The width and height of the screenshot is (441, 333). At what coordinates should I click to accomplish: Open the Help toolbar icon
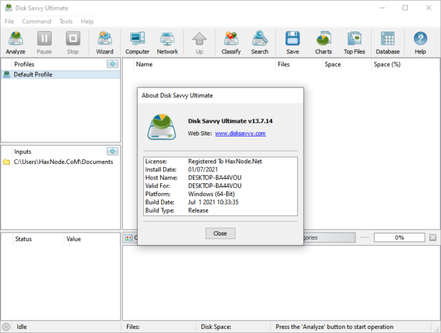[x=420, y=42]
